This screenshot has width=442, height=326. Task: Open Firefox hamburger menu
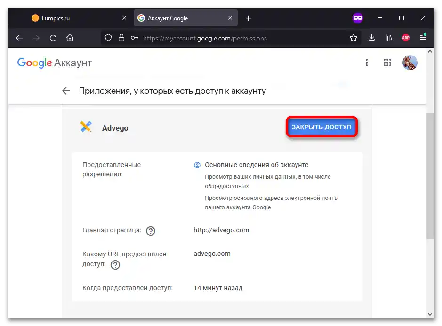[x=423, y=37]
